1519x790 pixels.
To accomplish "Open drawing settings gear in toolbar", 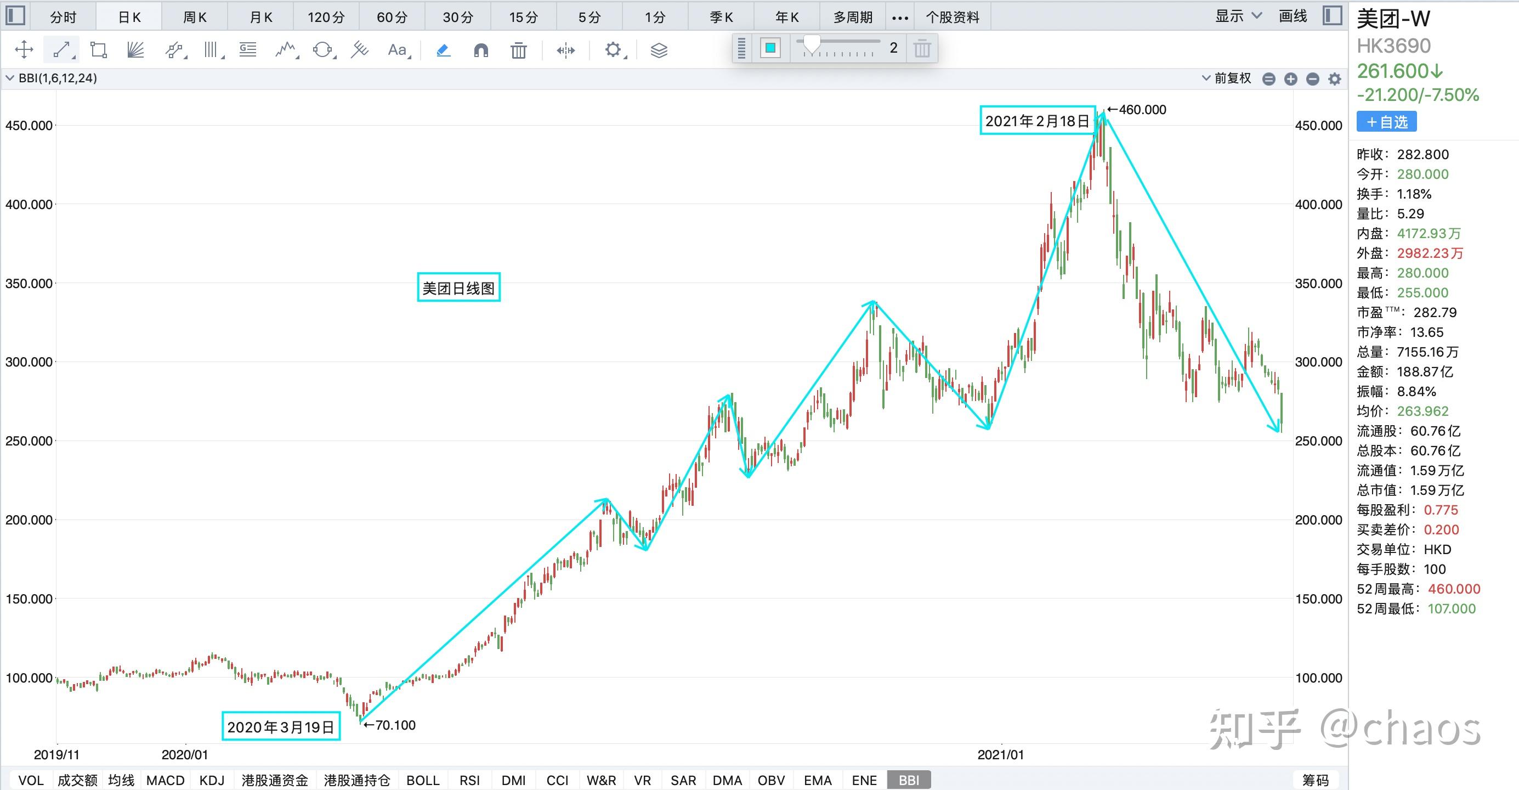I will tap(613, 49).
